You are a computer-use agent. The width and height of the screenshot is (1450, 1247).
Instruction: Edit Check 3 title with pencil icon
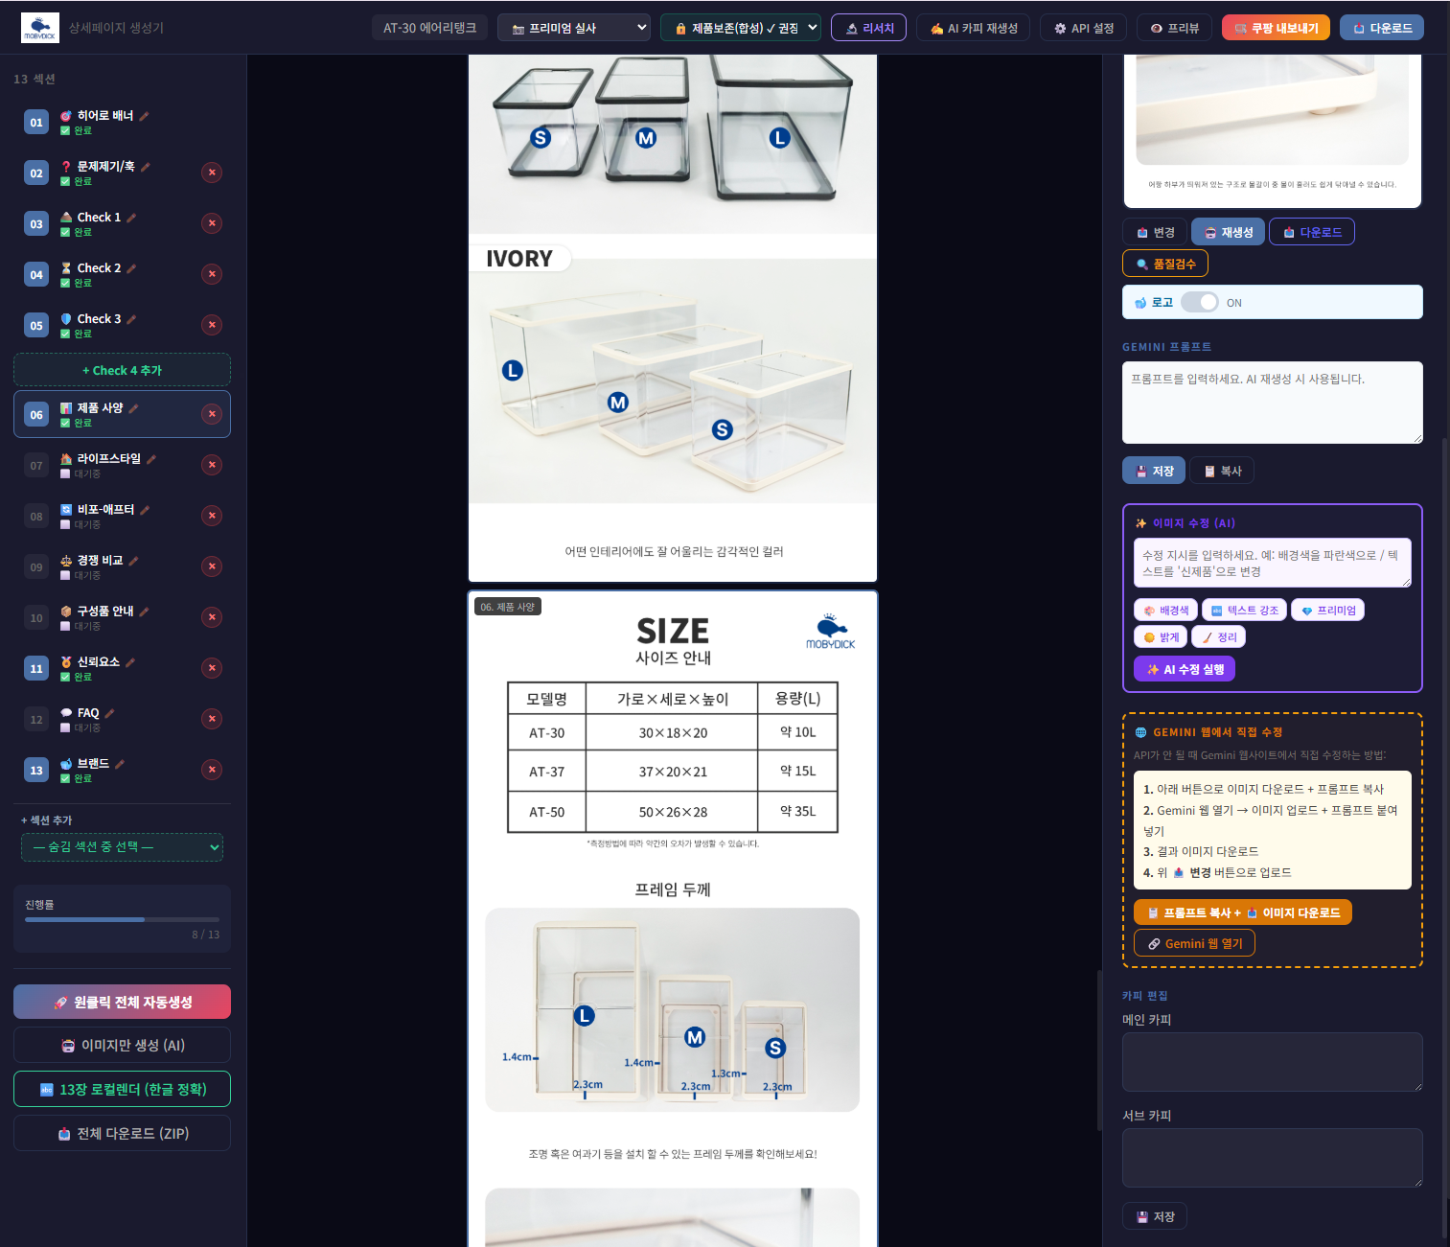pyautogui.click(x=131, y=319)
